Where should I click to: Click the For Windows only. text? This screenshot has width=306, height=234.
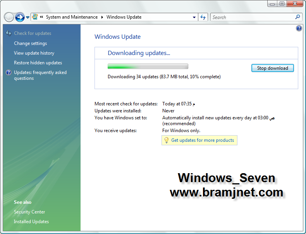(181, 131)
